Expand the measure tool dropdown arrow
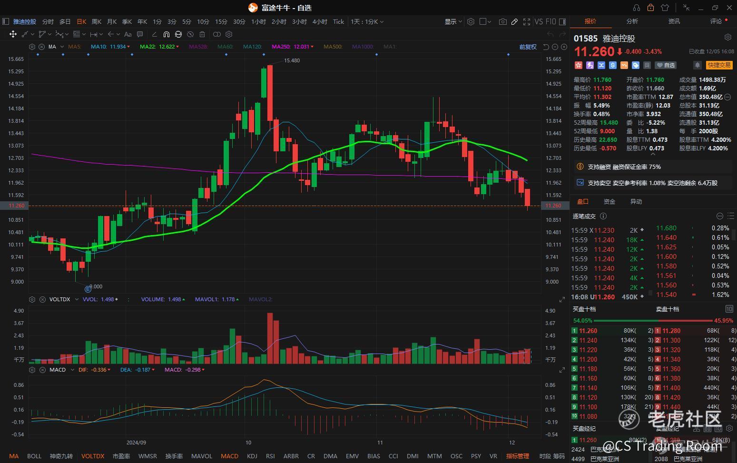 coord(102,34)
